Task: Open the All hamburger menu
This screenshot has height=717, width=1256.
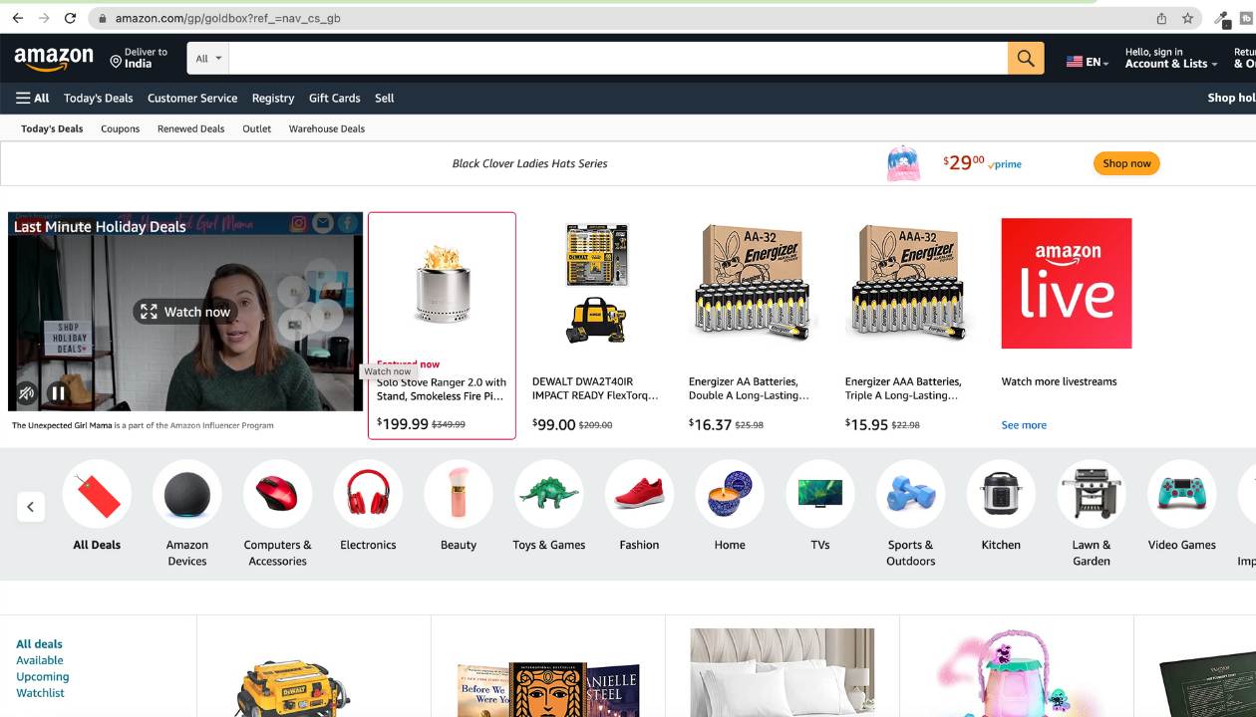Action: click(33, 98)
